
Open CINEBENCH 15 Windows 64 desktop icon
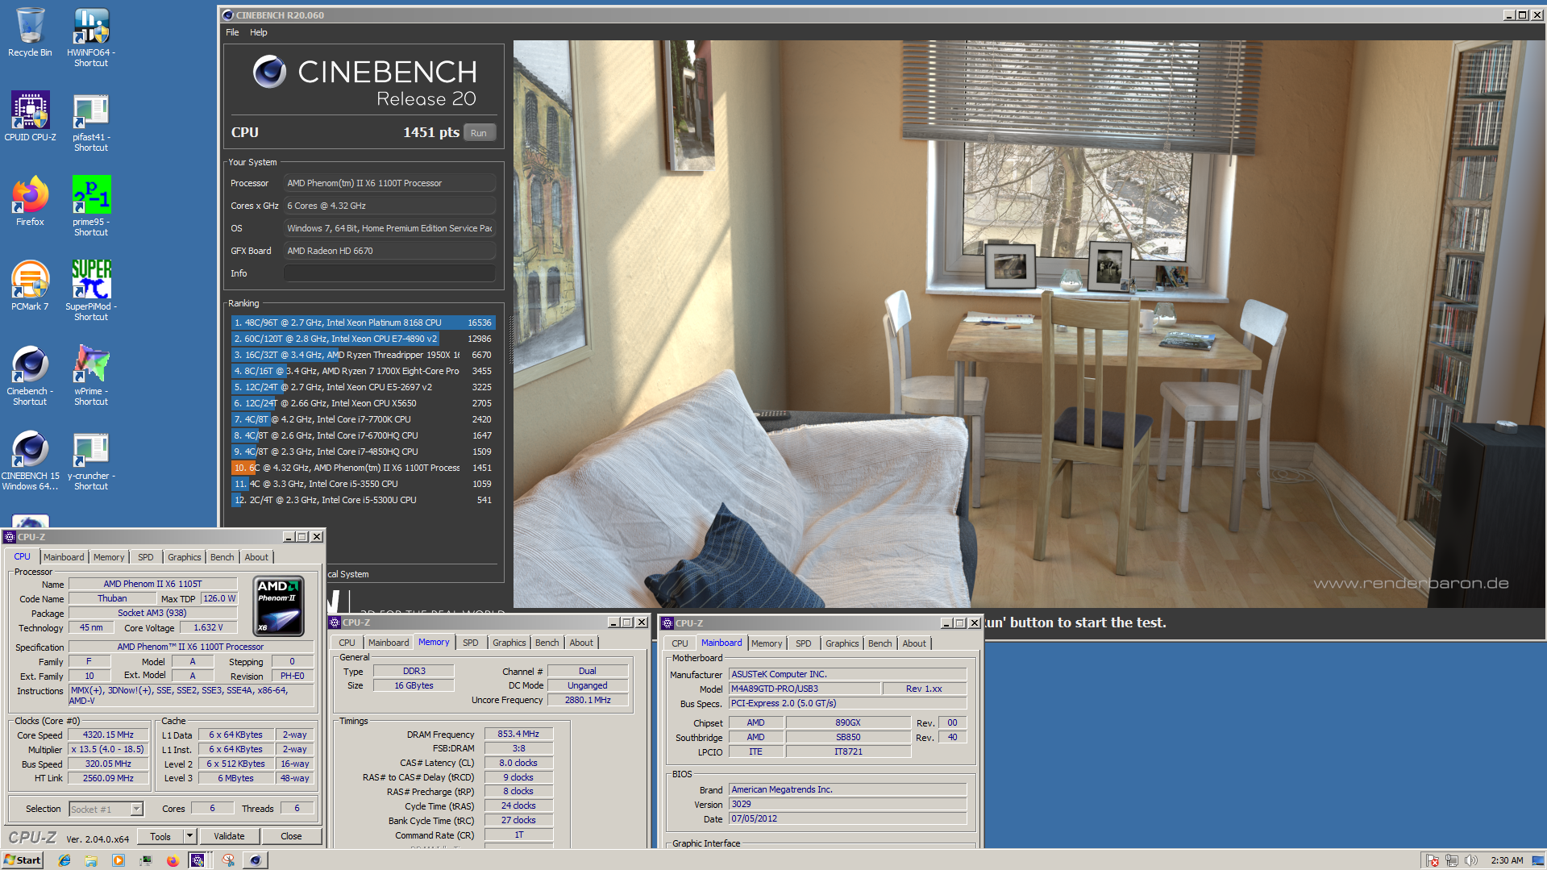30,460
